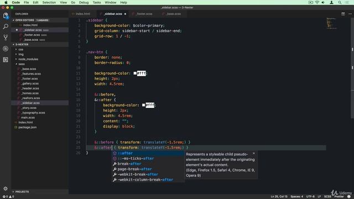Open the Manage gear icon

(6, 188)
